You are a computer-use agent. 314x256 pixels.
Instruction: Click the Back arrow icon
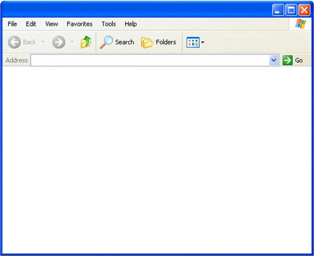pyautogui.click(x=14, y=42)
